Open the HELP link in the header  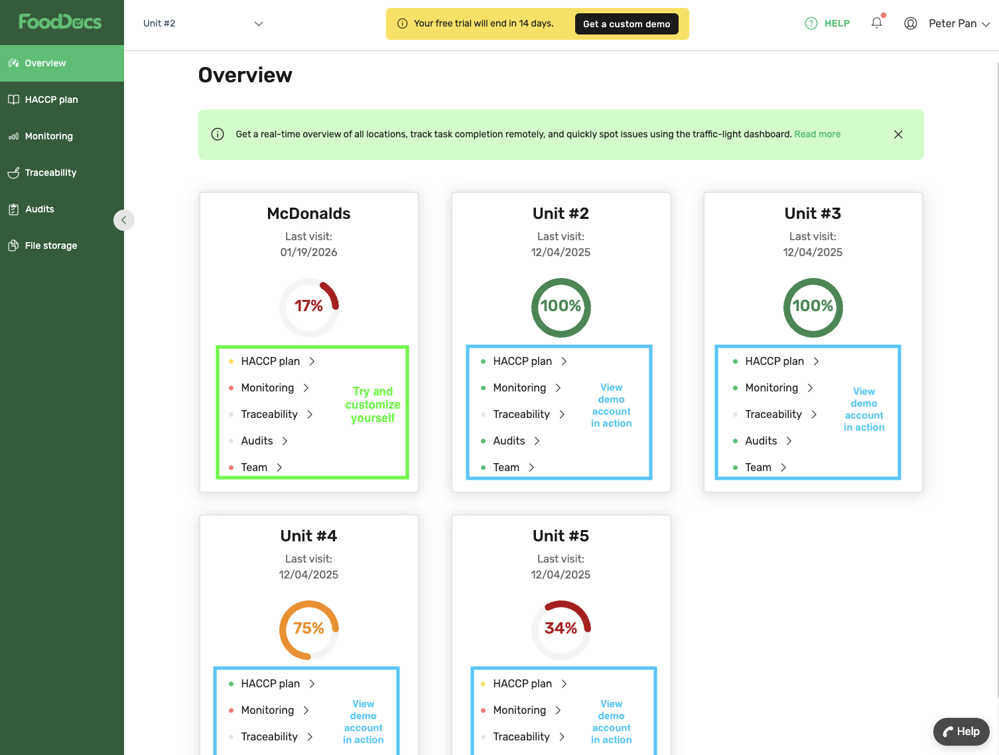pyautogui.click(x=836, y=23)
